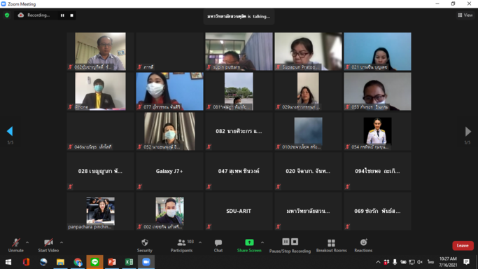Open share options arrow beside Share Screen
This screenshot has width=478, height=269.
(262, 243)
